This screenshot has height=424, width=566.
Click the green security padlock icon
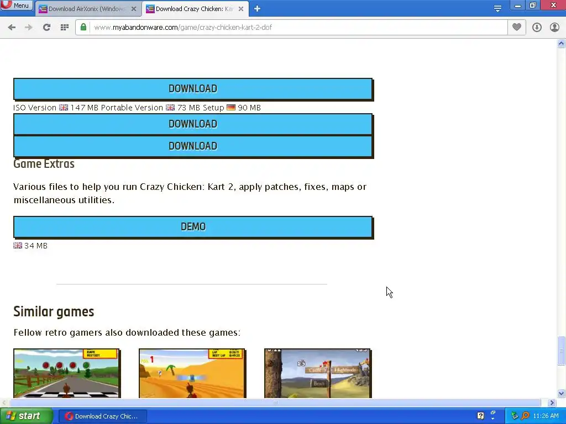point(83,28)
